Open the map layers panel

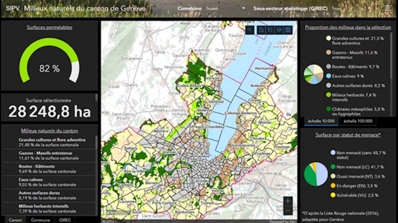click(x=279, y=30)
